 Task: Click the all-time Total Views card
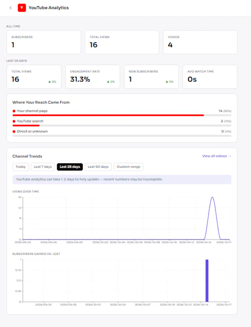pyautogui.click(x=122, y=42)
